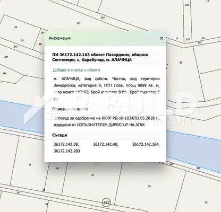Click the text 'площ 9099 кв. м'
The image size is (221, 212).
[x=143, y=85]
